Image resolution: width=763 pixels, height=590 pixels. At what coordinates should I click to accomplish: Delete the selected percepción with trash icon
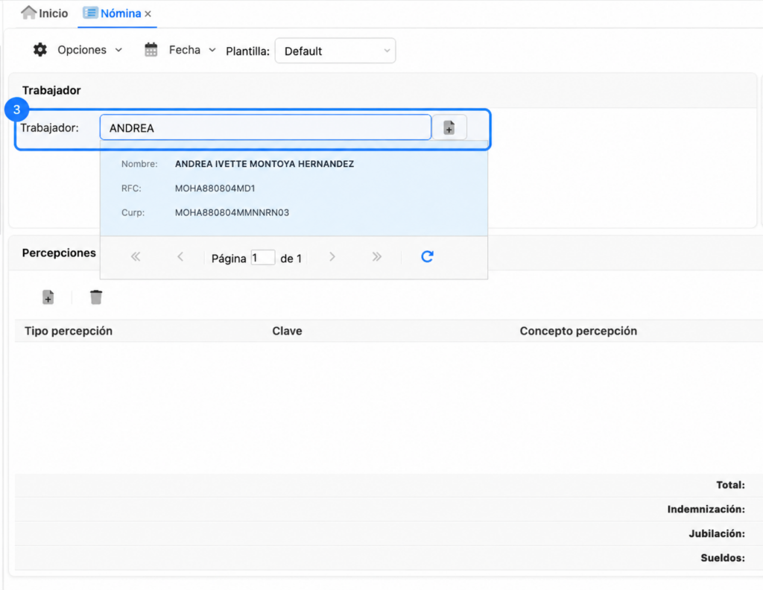point(96,297)
